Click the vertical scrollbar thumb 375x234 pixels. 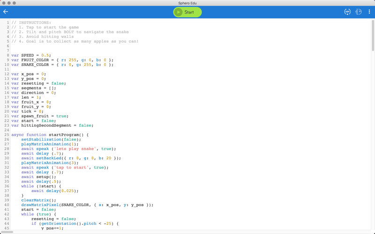click(x=373, y=36)
